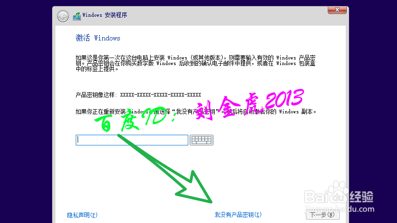Screen dimensions: 397x223
Task: Click the 激活 Windows heading text
Action: pyautogui.click(x=98, y=38)
